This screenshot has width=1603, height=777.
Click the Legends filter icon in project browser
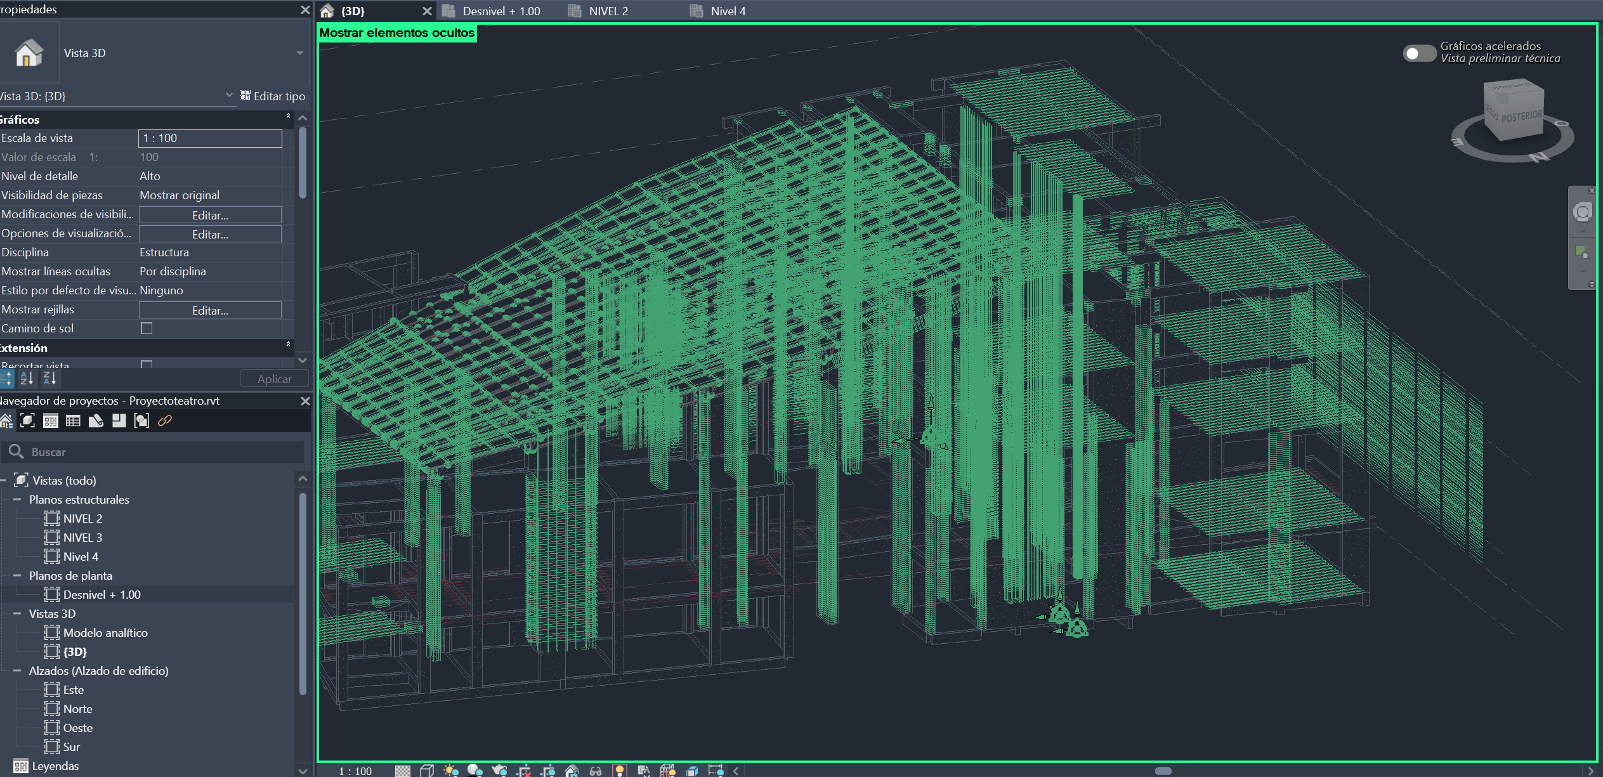pyautogui.click(x=50, y=421)
